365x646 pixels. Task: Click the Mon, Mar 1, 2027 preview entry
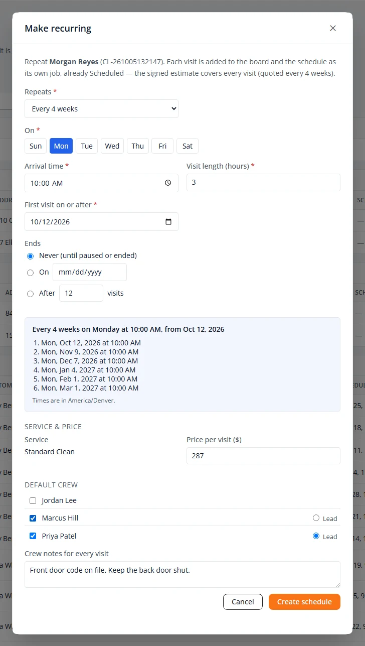coord(90,388)
